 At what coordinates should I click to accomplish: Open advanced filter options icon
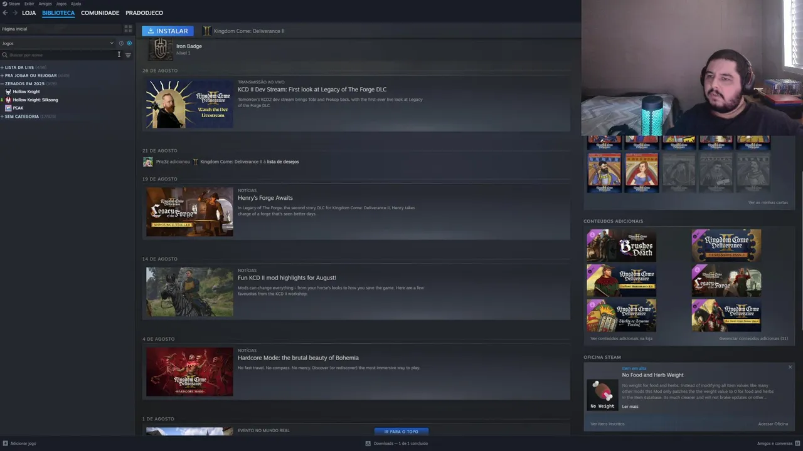click(x=128, y=55)
